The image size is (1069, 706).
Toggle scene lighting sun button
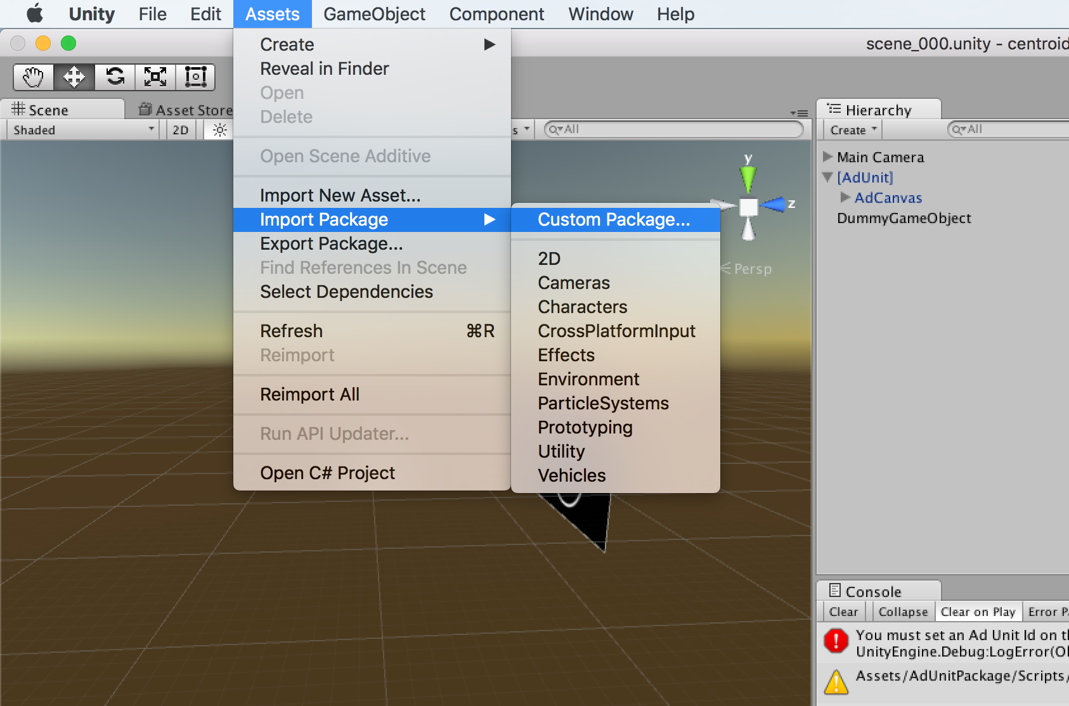point(220,130)
